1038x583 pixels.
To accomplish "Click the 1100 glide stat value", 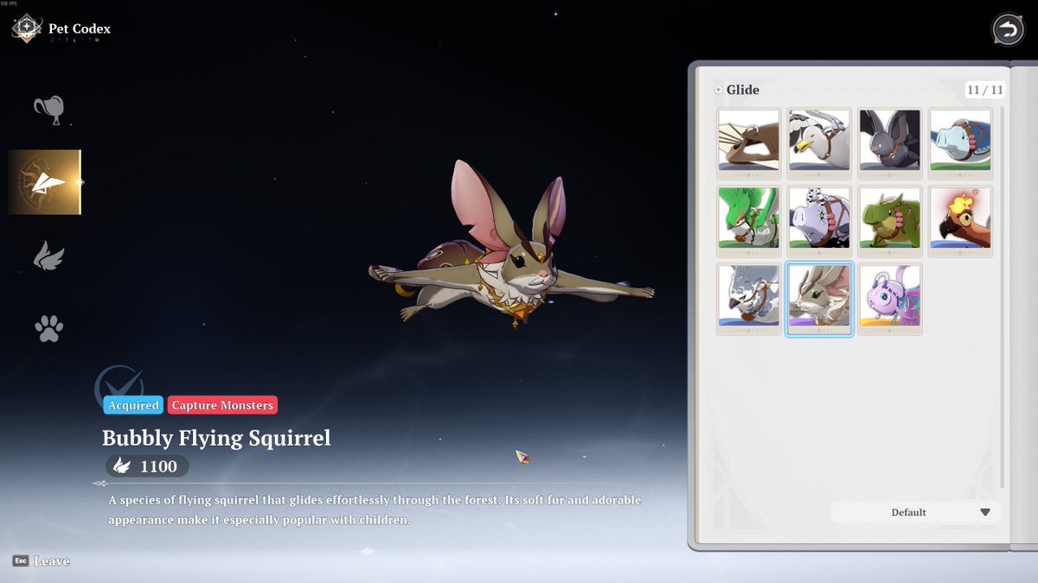I will 158,467.
